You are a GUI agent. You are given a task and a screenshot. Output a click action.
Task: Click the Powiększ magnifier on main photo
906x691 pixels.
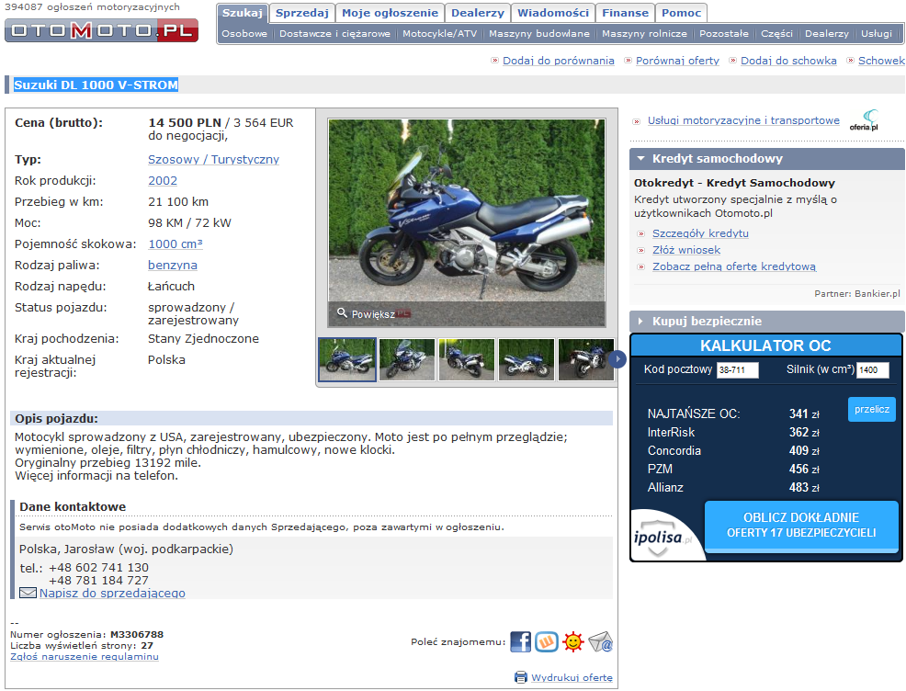coord(343,313)
